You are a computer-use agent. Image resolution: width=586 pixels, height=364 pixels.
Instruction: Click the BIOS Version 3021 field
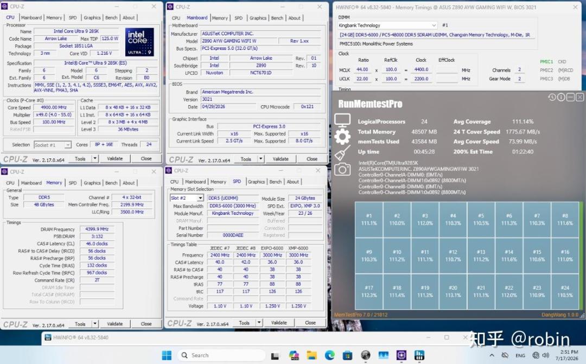pos(261,99)
